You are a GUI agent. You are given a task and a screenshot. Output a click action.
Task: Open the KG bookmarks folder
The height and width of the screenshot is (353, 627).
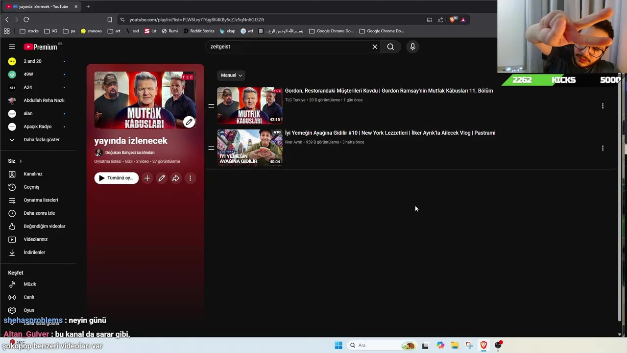[x=50, y=31]
